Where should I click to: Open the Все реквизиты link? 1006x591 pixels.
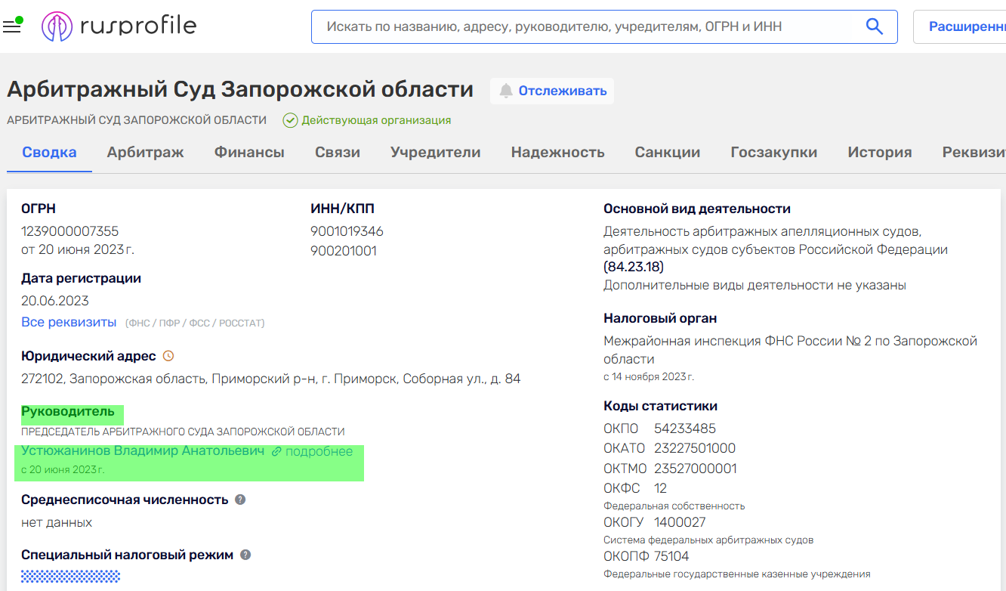(69, 323)
